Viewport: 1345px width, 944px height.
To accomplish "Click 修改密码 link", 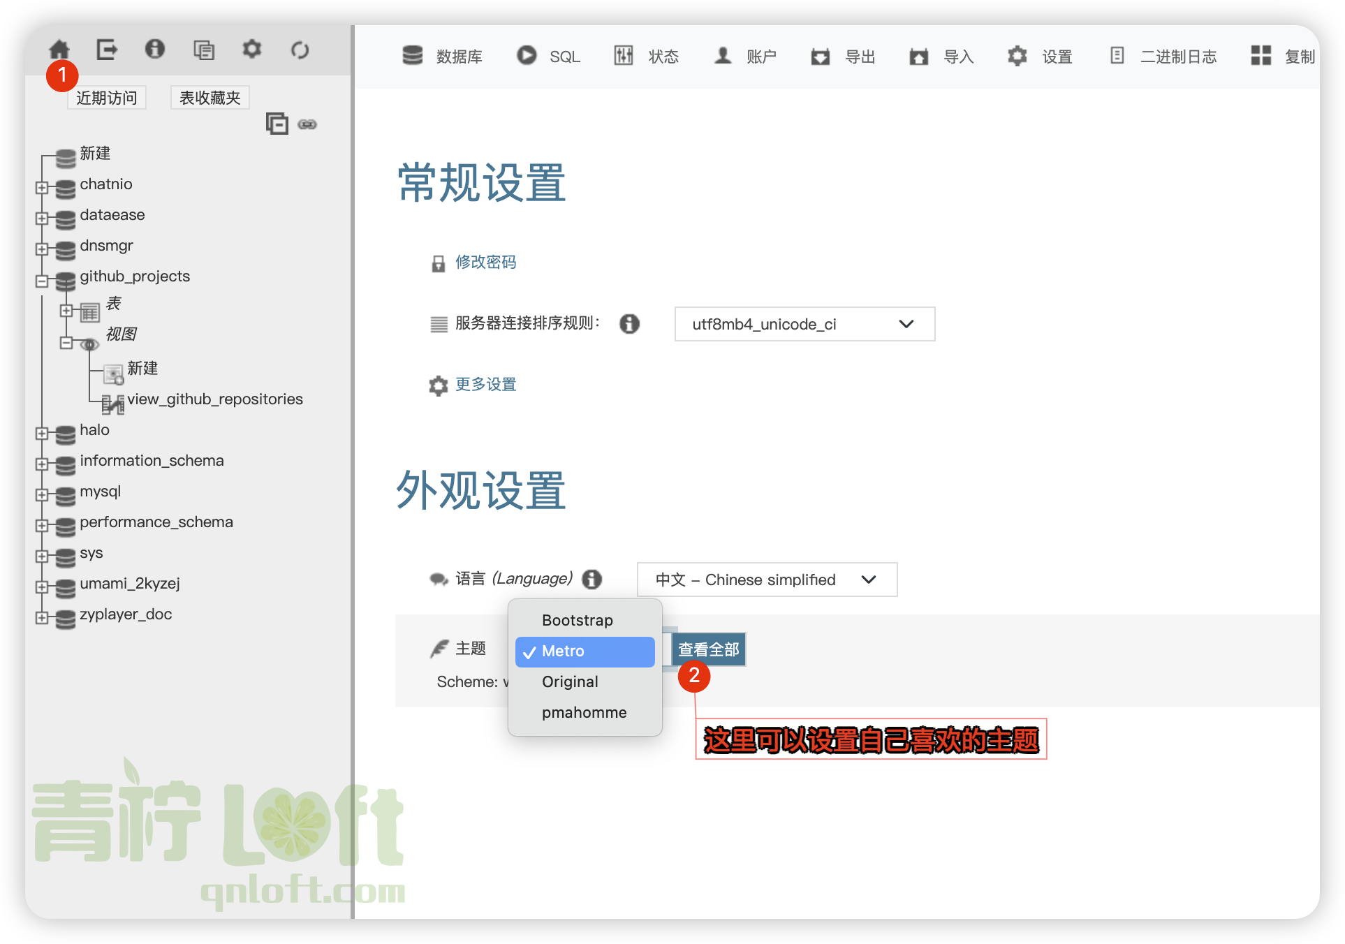I will (486, 263).
